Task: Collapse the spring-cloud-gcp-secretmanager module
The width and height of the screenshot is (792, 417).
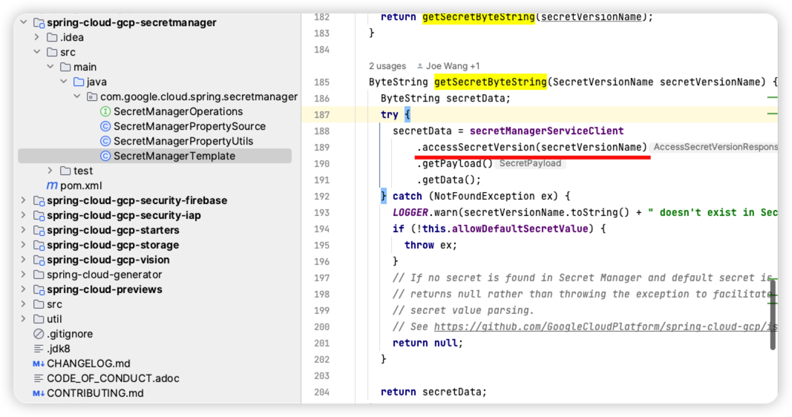Action: click(24, 22)
